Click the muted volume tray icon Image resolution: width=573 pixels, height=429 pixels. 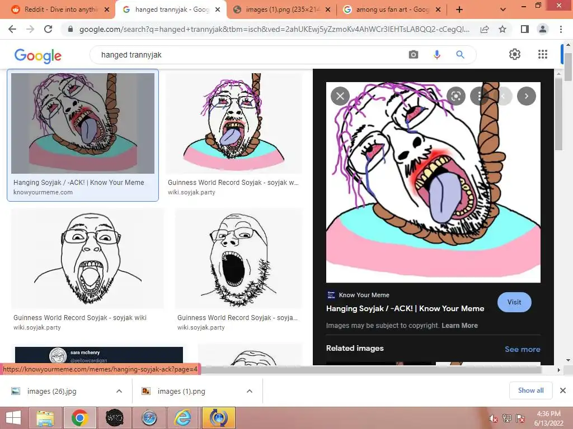pyautogui.click(x=493, y=419)
